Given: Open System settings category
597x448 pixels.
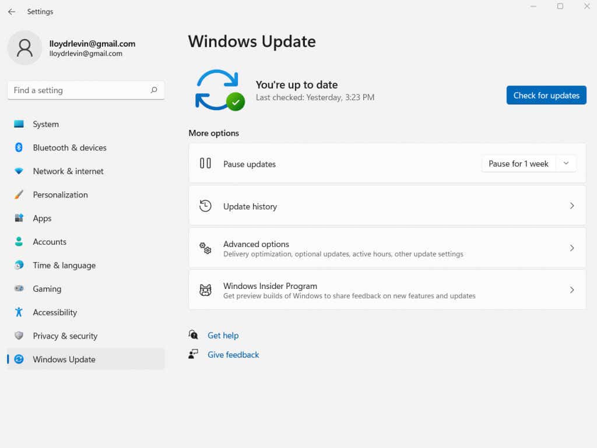Looking at the screenshot, I should [86, 124].
